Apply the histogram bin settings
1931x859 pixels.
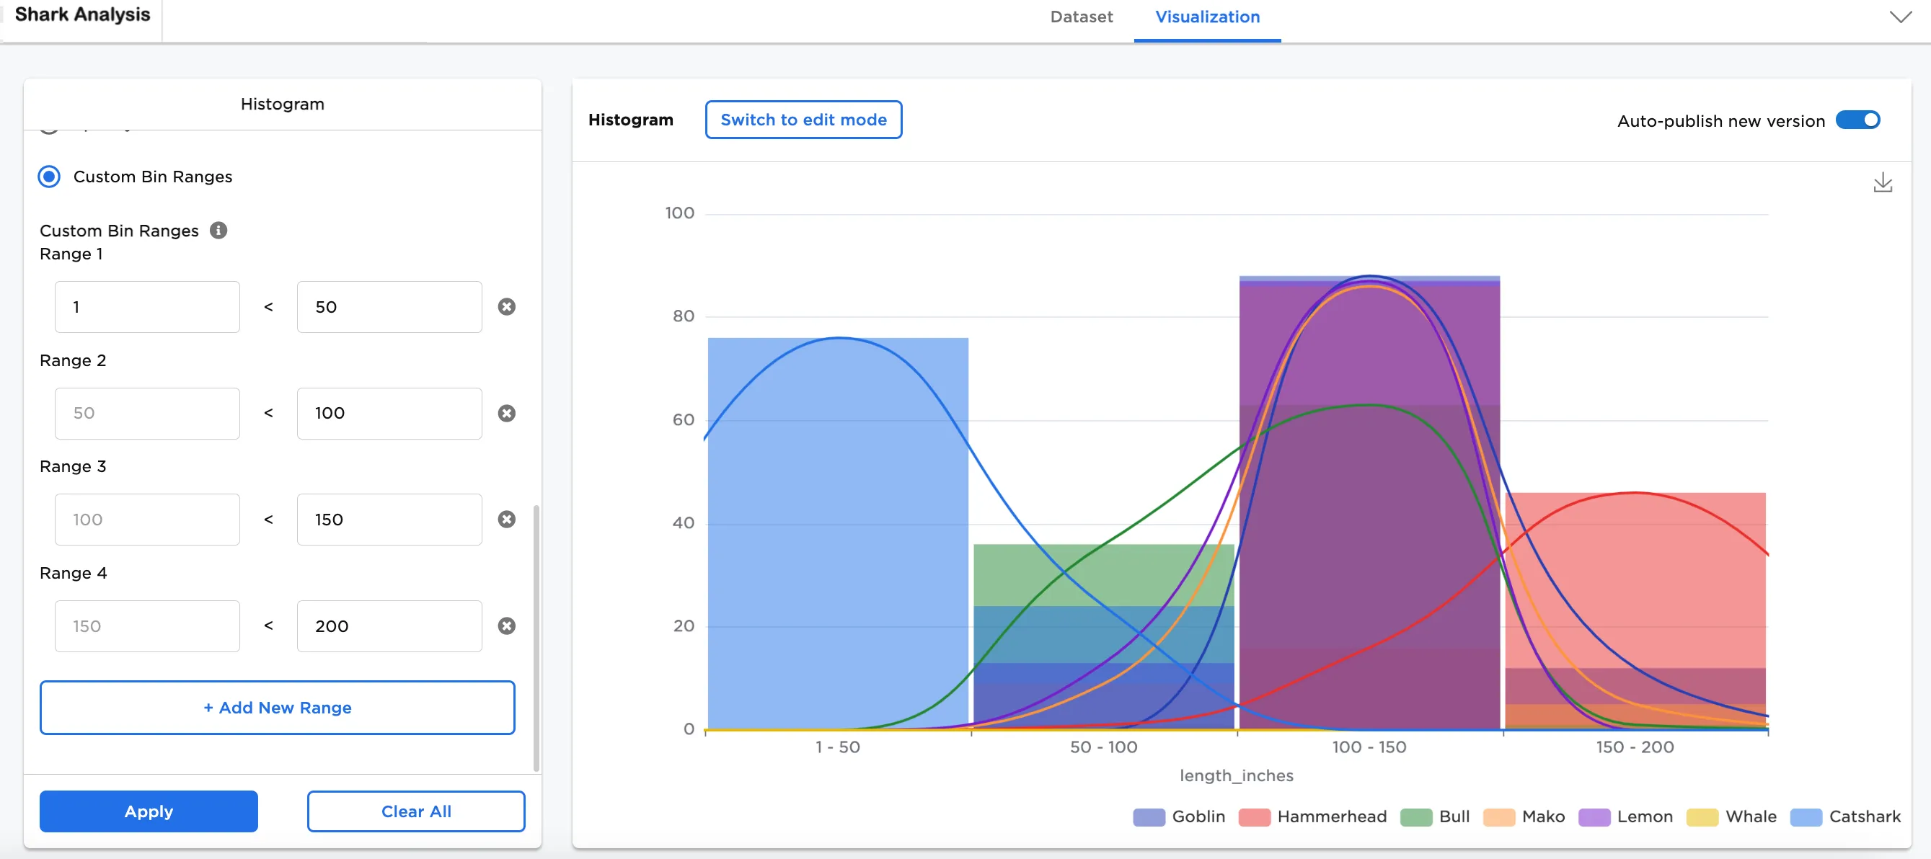(149, 811)
